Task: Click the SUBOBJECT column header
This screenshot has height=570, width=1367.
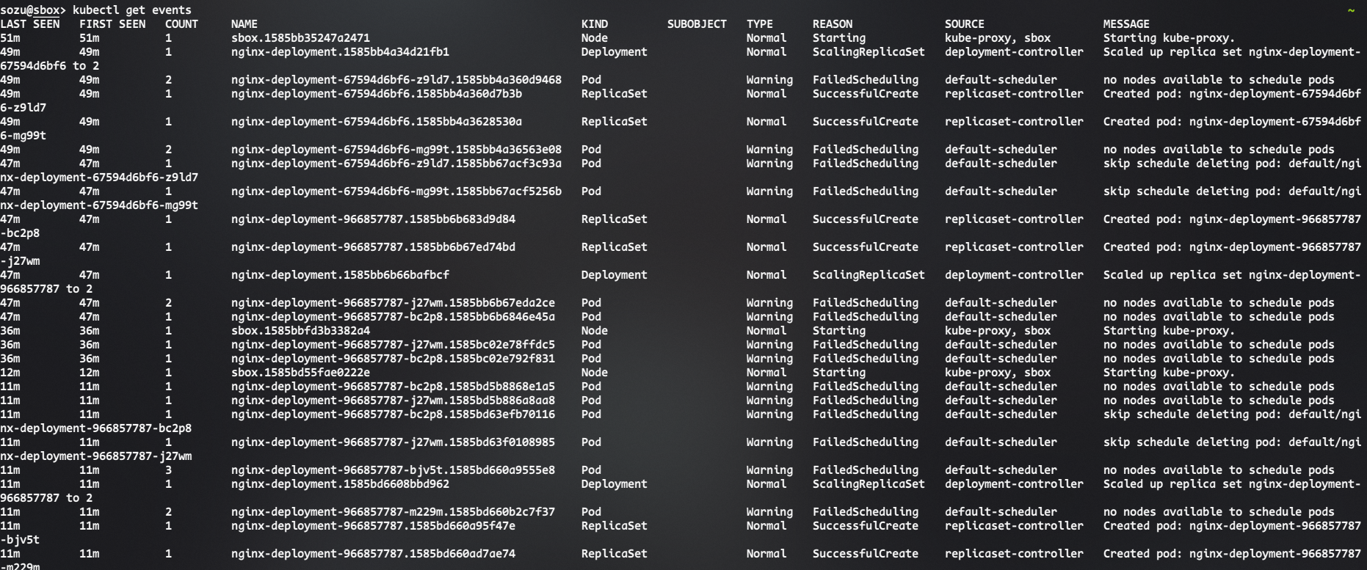Action: click(697, 24)
